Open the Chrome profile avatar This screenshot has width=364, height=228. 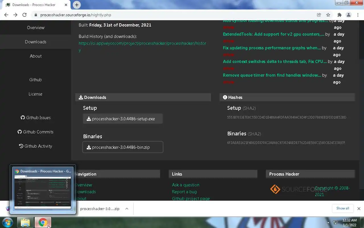348,15
